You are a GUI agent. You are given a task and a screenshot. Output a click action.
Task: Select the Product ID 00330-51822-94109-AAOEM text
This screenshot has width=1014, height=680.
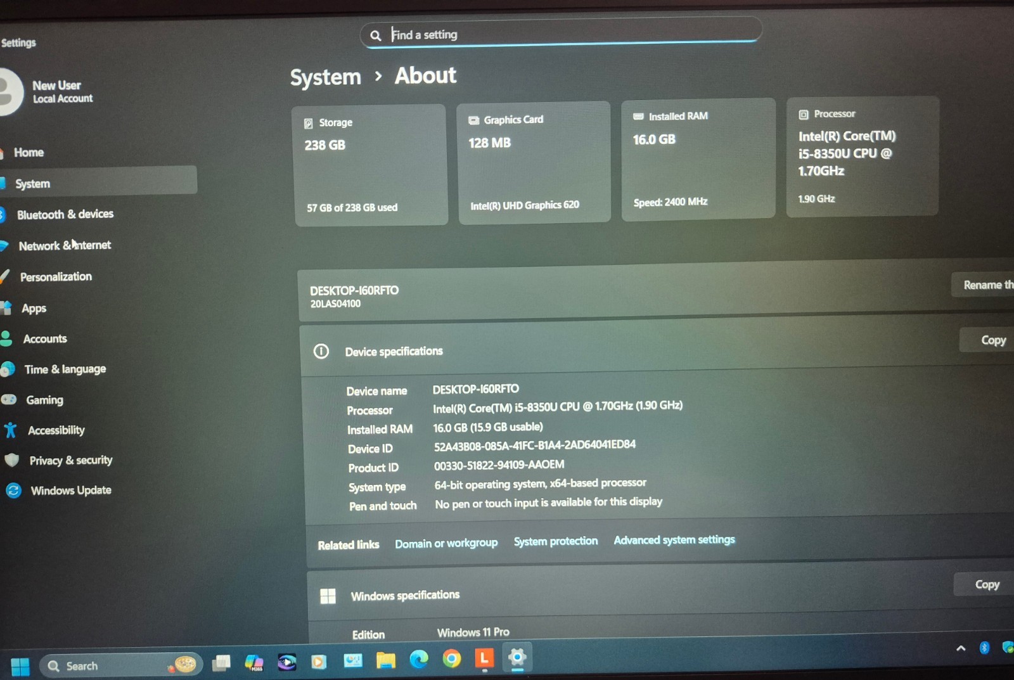tap(499, 465)
